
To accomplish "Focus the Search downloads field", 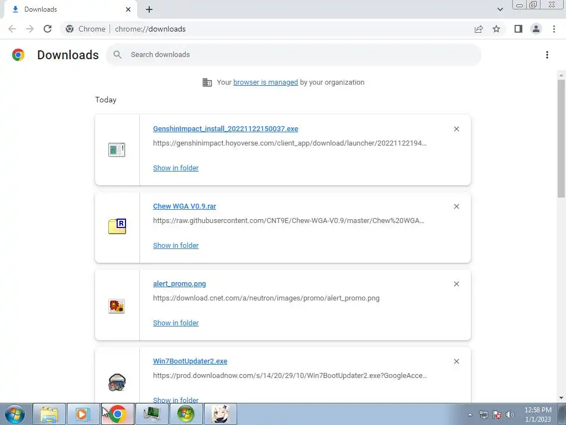I will coord(294,55).
